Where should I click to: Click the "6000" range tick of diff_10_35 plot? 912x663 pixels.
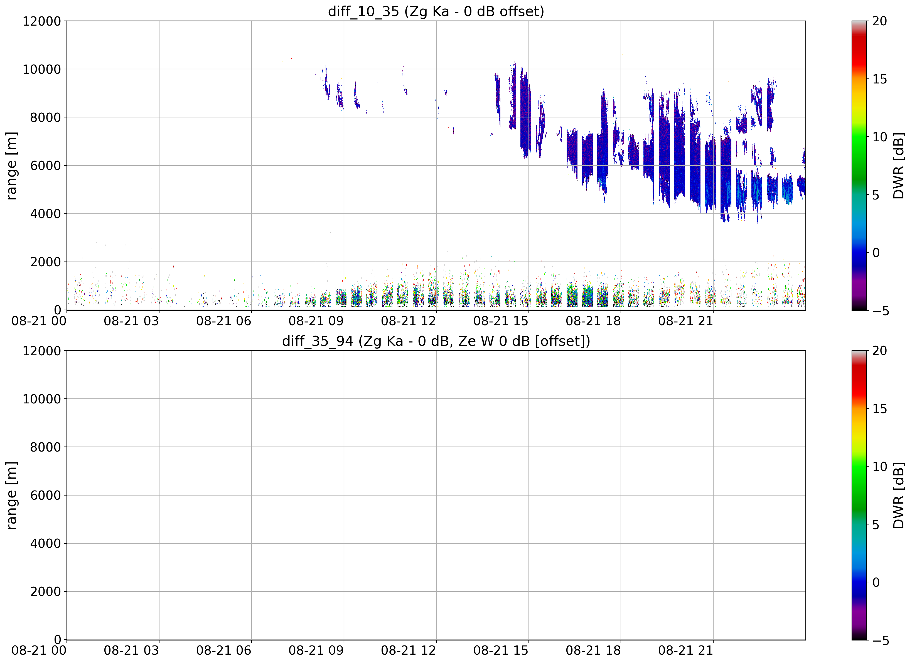pos(45,166)
